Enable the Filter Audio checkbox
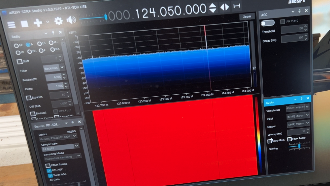330x186 pixels. pos(289,139)
